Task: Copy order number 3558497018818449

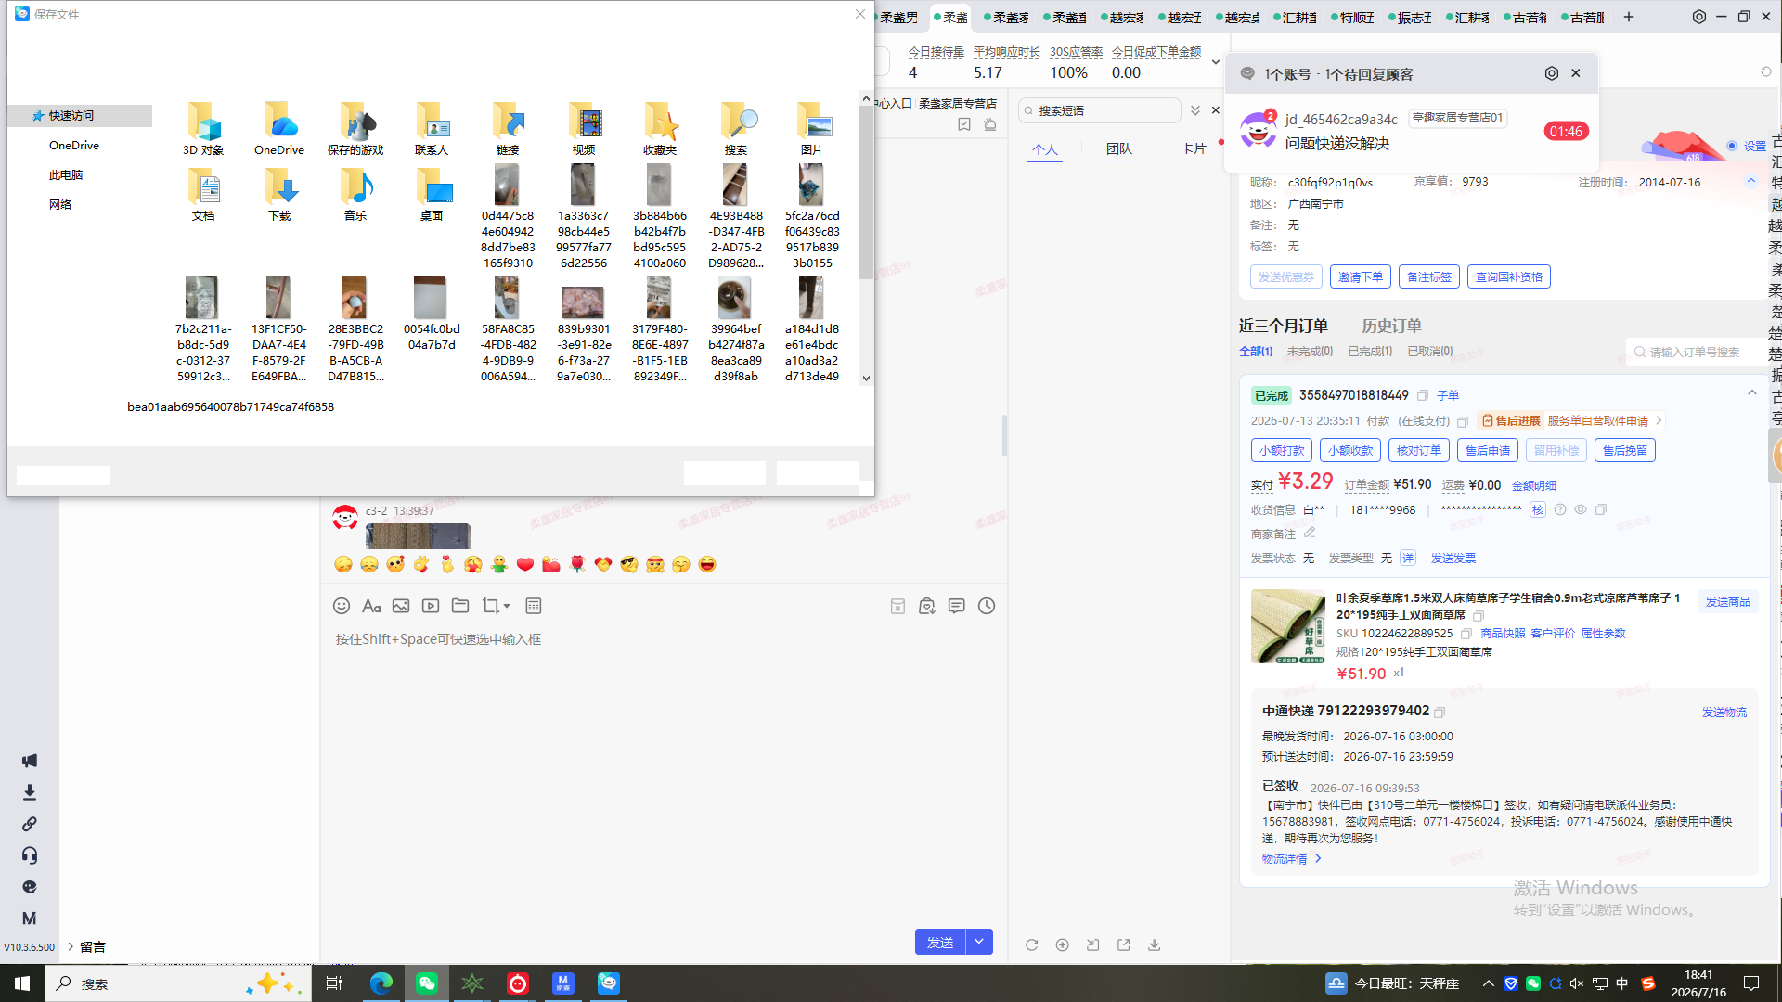Action: click(x=1422, y=395)
